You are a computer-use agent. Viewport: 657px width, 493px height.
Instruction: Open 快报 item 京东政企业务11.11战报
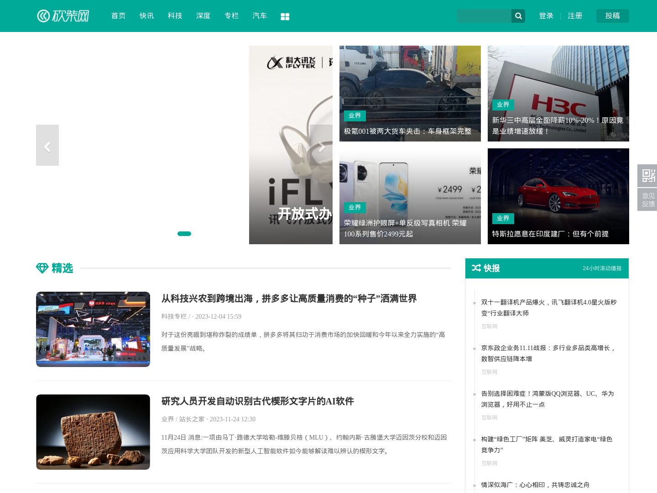tap(549, 353)
